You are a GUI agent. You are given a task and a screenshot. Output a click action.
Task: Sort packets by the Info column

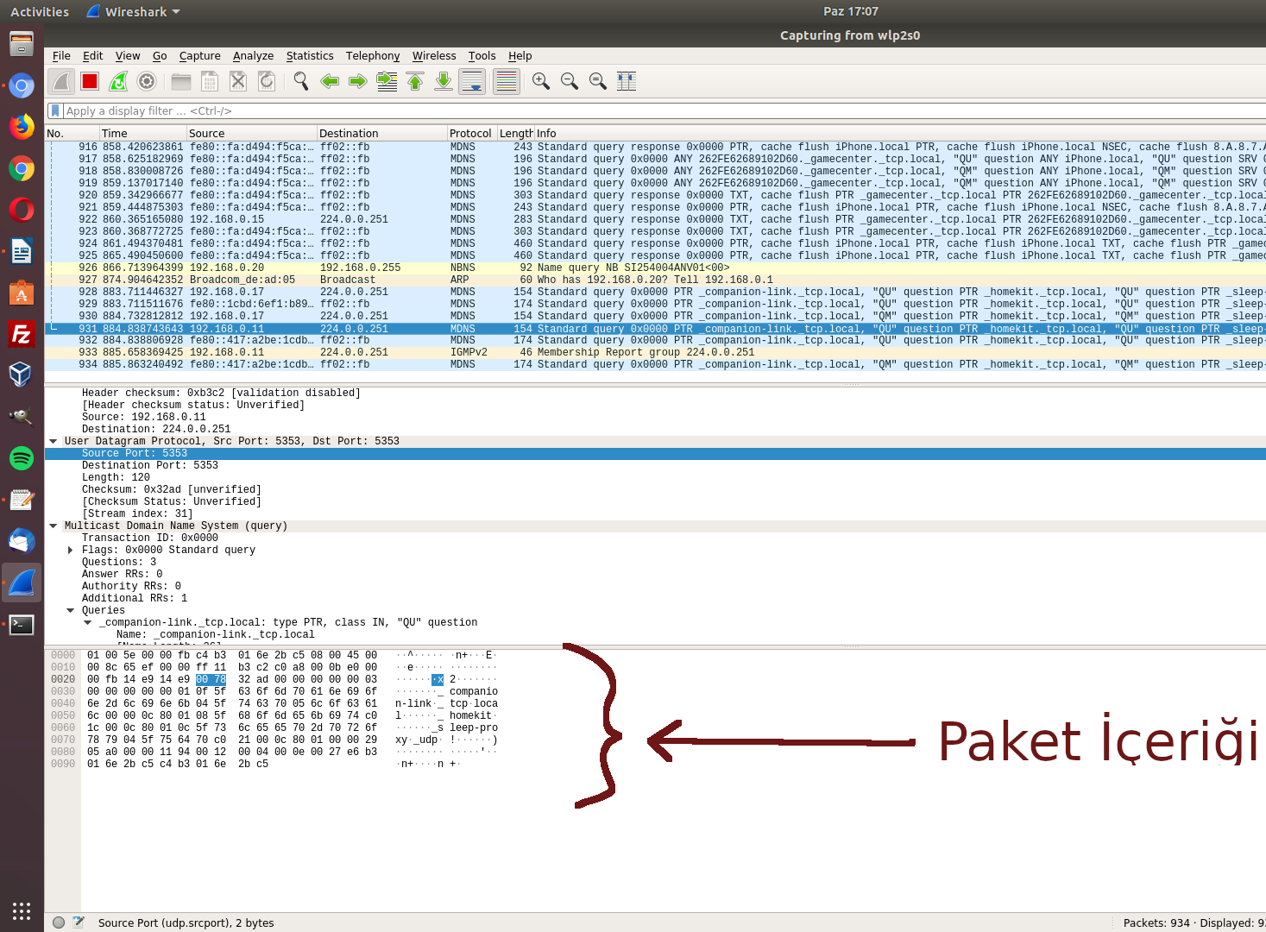[900, 133]
